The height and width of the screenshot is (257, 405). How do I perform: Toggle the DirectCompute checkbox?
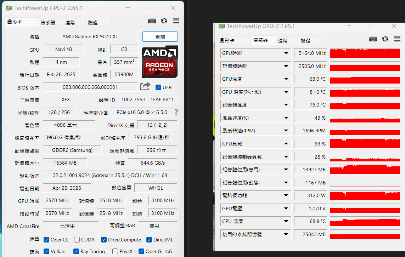coord(104,240)
